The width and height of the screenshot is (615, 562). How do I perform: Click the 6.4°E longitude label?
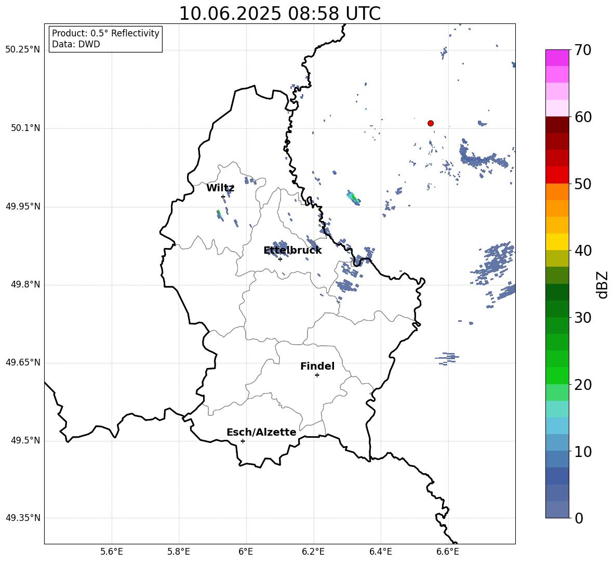380,552
